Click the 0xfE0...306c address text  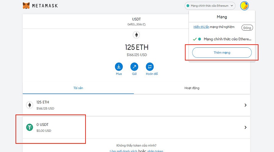pos(135,24)
